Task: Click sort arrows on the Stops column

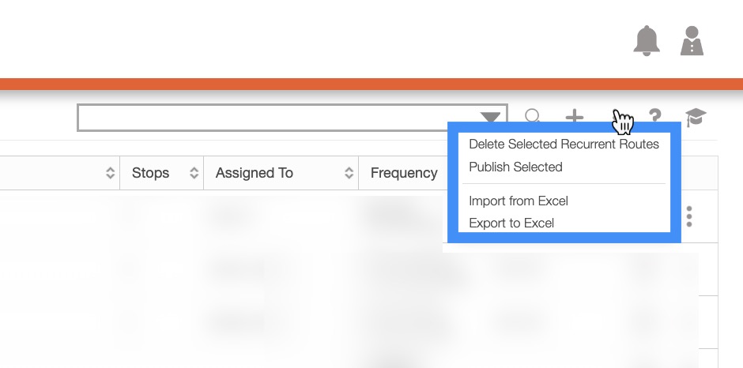Action: pos(194,173)
